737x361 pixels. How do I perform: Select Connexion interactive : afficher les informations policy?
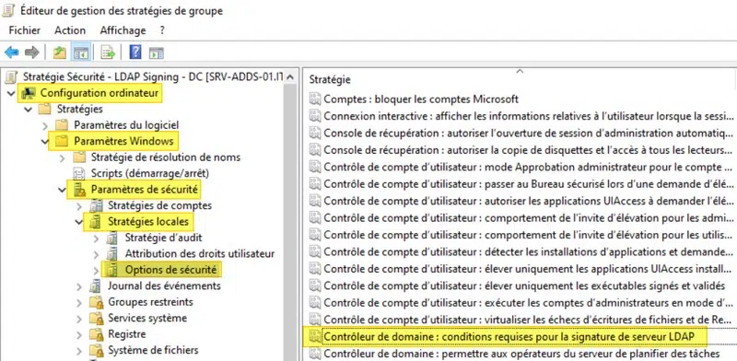click(x=528, y=116)
